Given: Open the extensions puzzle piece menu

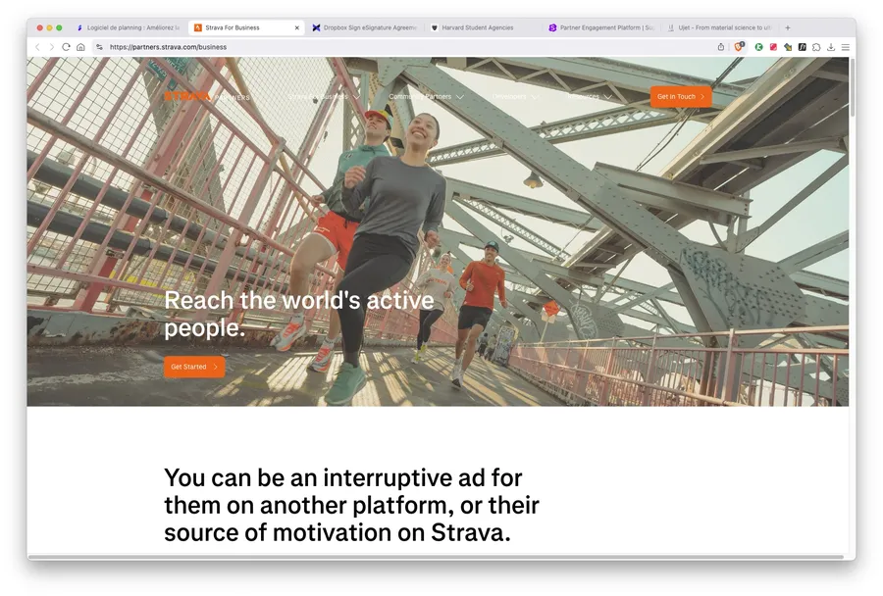Looking at the screenshot, I should pyautogui.click(x=816, y=47).
